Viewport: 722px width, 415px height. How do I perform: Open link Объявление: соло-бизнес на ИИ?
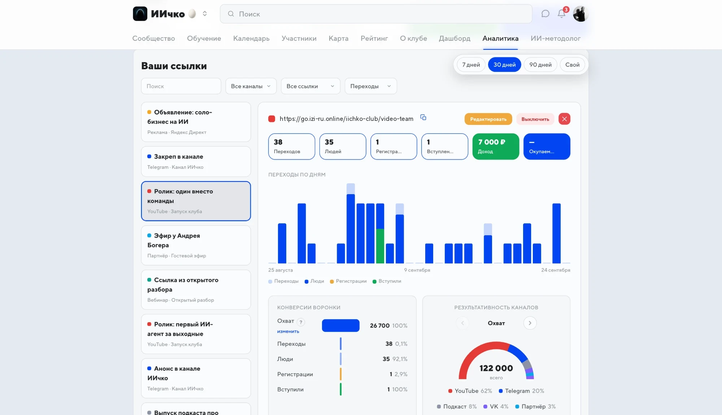pos(196,122)
